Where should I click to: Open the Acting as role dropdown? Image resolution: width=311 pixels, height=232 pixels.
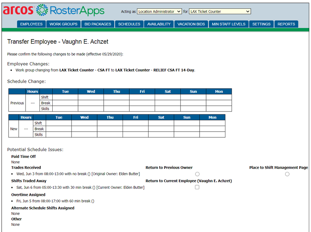(x=159, y=12)
